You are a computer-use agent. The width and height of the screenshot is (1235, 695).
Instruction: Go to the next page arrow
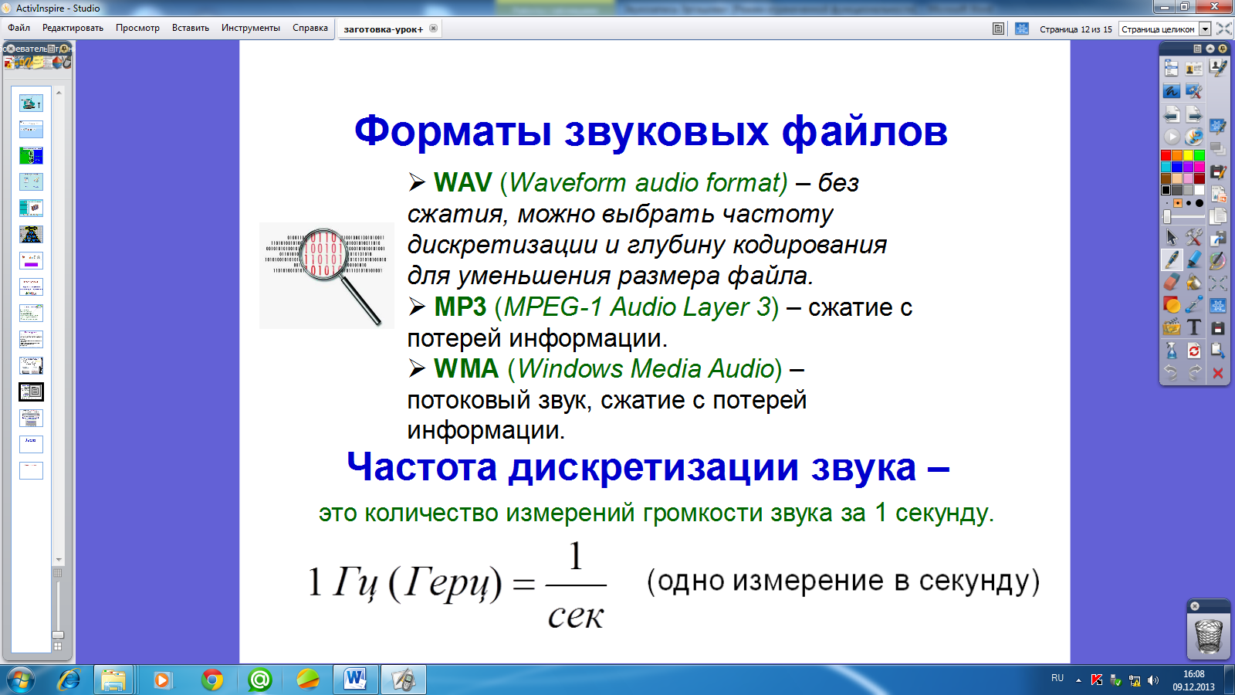point(1194,115)
